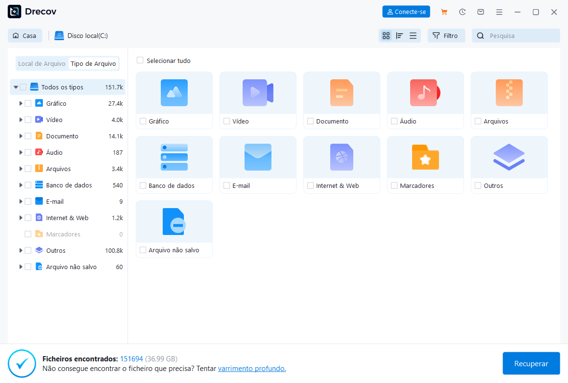
Task: Check the Banco de dados sidebar checkbox
Action: (28, 185)
